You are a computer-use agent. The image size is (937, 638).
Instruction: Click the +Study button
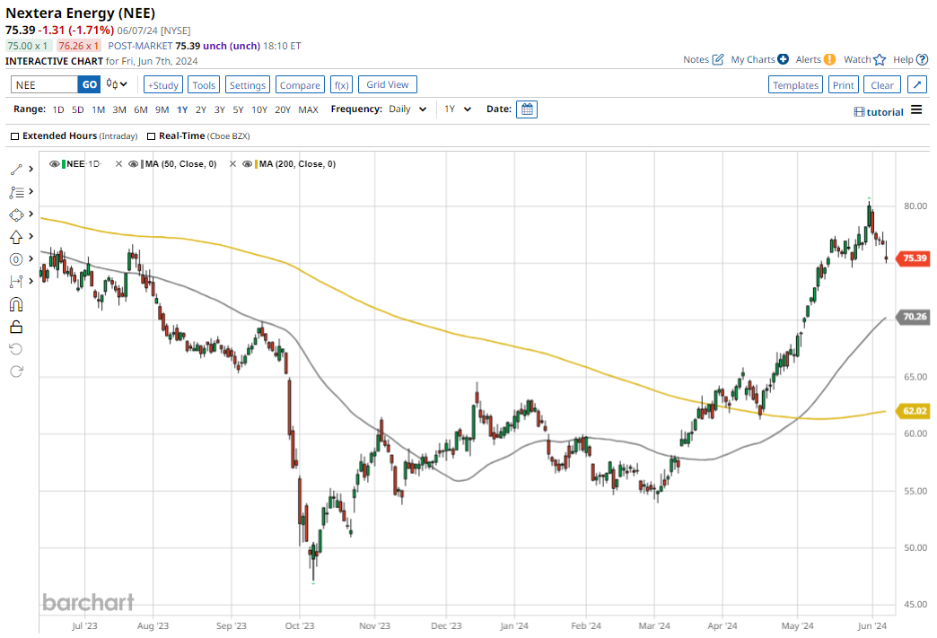point(163,84)
